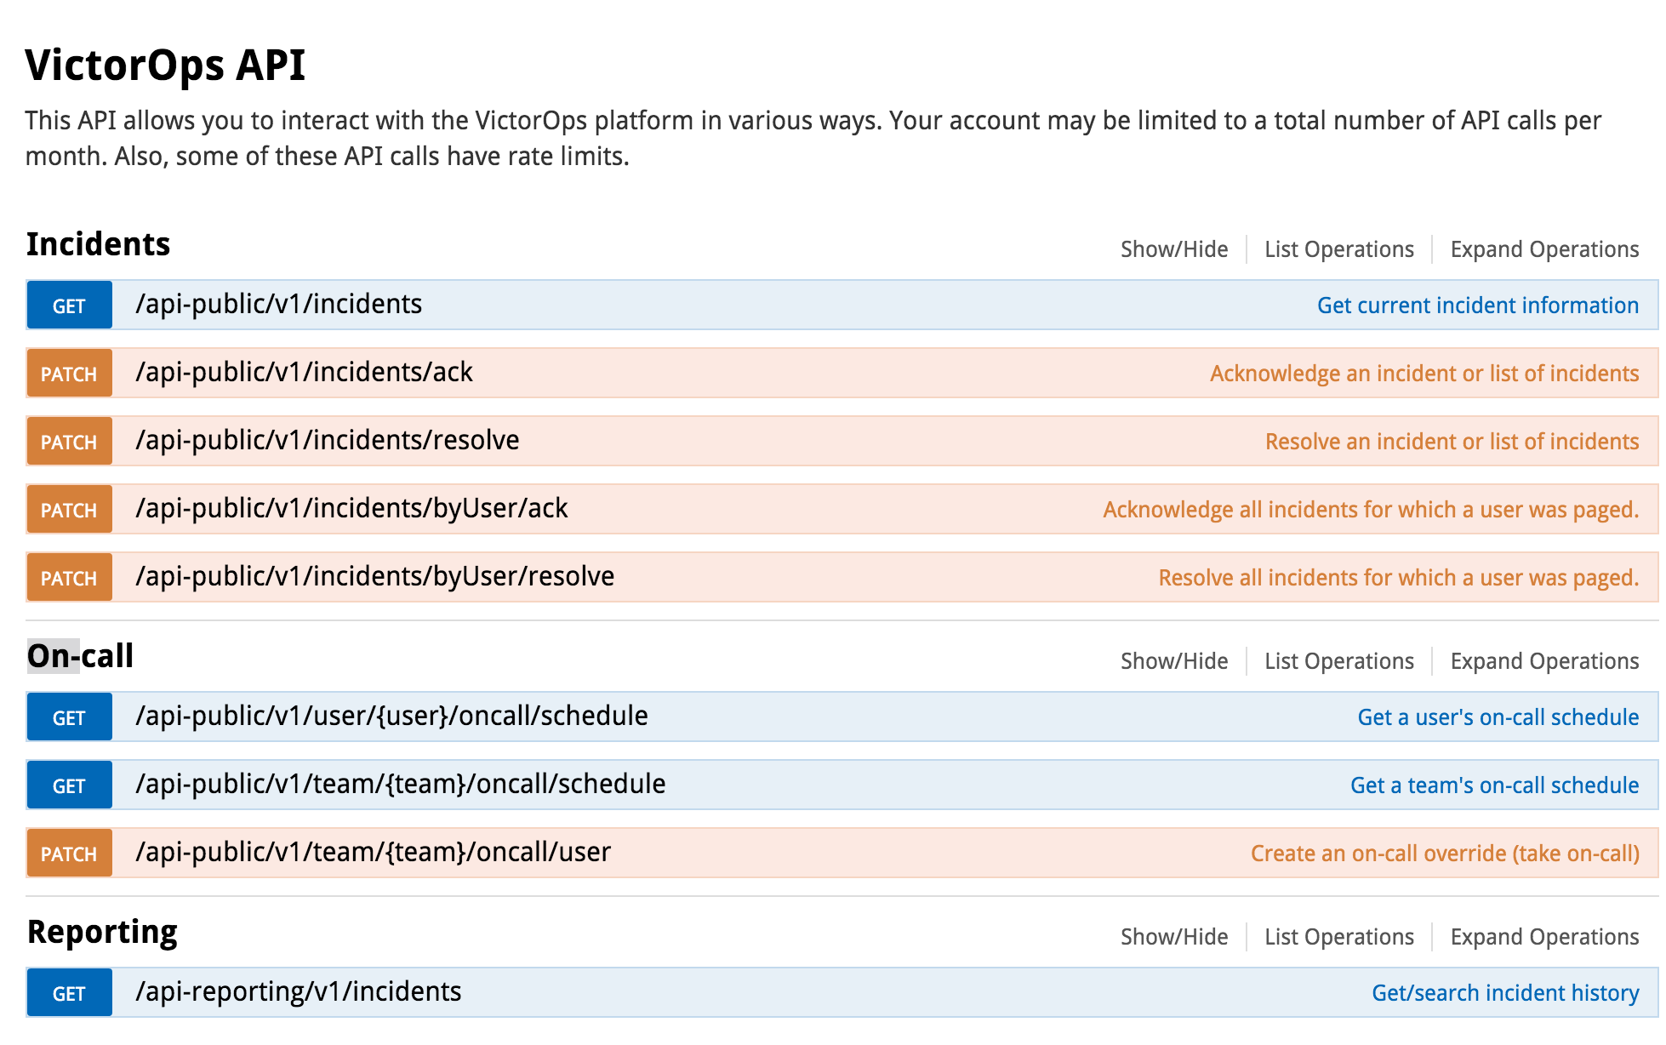Click the VictorOps API page title
Viewport: 1666px width, 1045px height.
165,66
